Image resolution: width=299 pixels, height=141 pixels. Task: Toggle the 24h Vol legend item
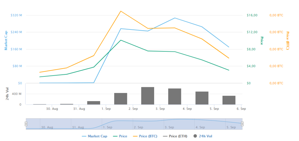(203, 136)
